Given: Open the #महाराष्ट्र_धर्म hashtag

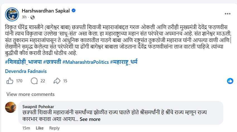Looking at the screenshot, I should tap(124, 62).
